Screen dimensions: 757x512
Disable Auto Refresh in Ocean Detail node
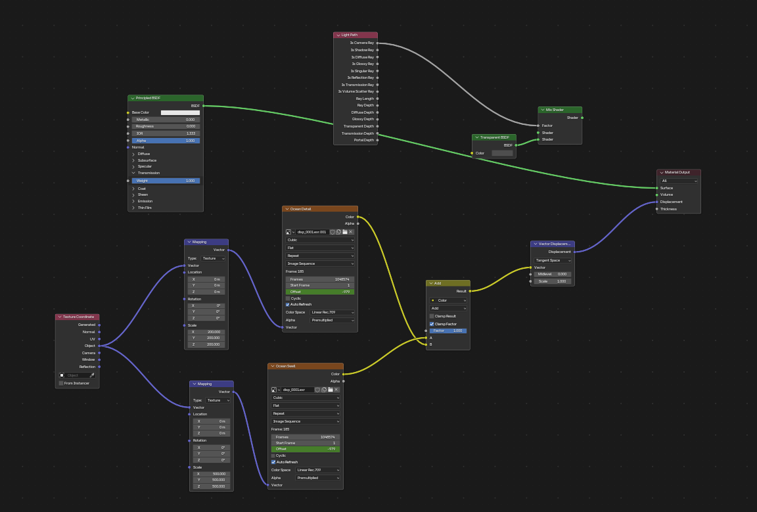[288, 305]
